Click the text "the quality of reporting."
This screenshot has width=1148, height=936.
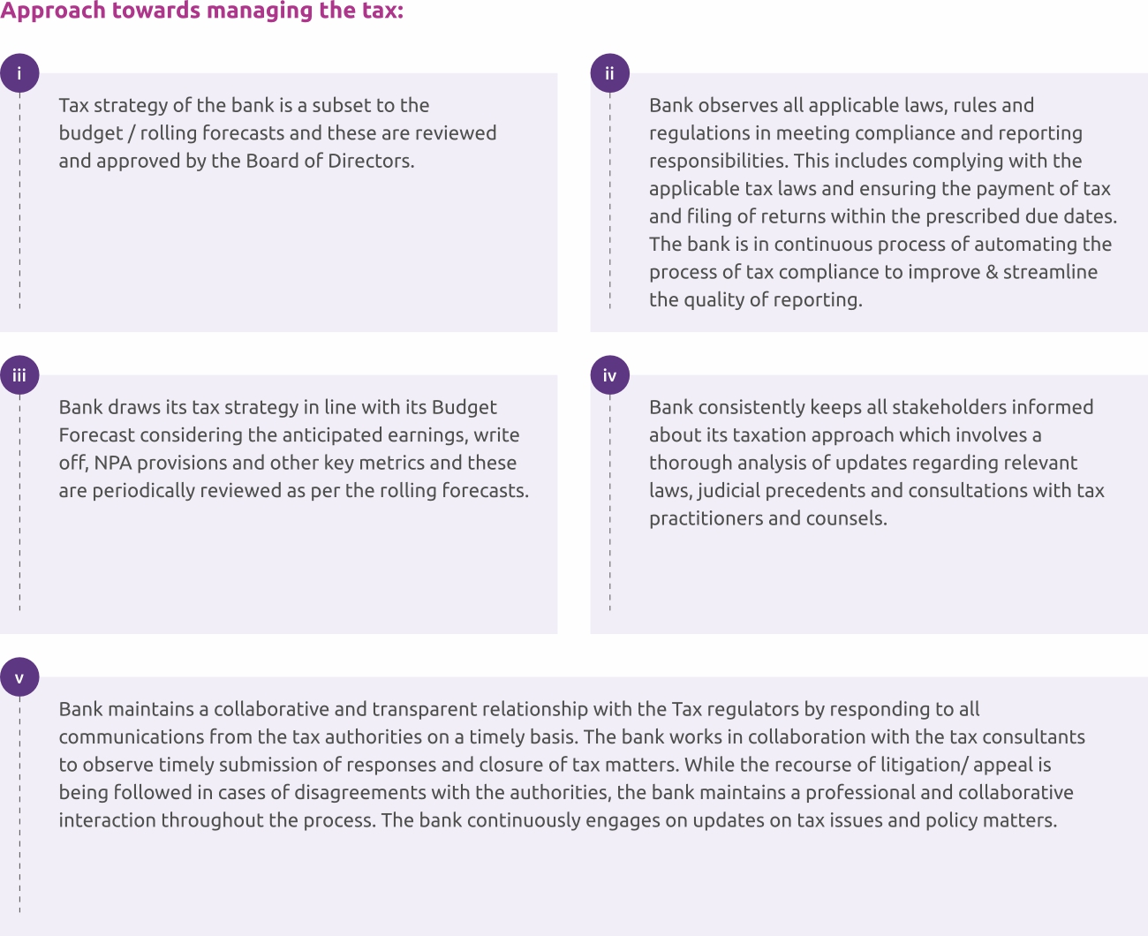(x=755, y=299)
